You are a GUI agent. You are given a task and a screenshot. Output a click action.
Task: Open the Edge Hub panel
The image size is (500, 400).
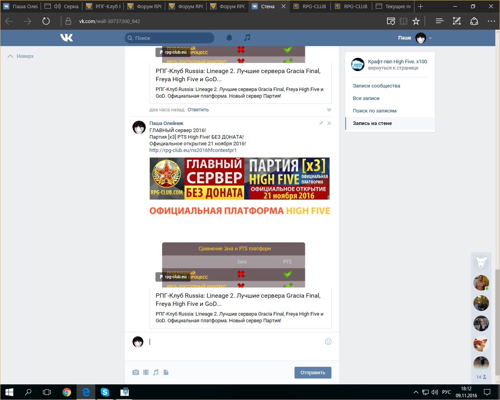point(439,21)
